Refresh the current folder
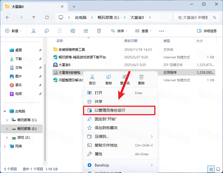This screenshot has height=173, width=223. [47, 17]
